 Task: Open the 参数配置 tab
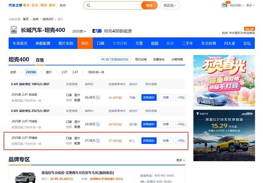click(43, 43)
